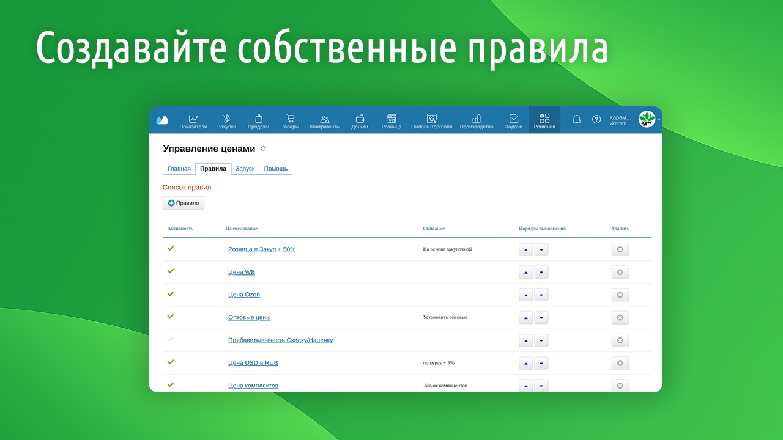Open Контрагенты in the top bar
This screenshot has width=783, height=440.
tap(325, 120)
